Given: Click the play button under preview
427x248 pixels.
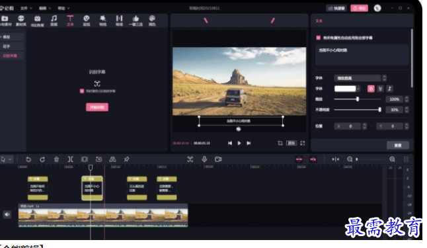Looking at the screenshot, I should point(239,144).
